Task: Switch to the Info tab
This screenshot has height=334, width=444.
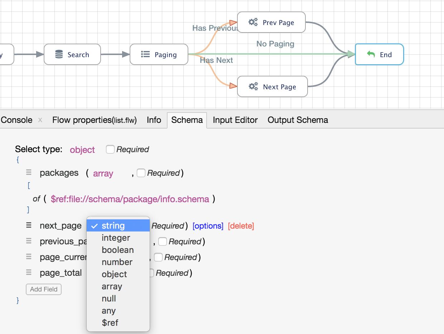Action: point(154,120)
